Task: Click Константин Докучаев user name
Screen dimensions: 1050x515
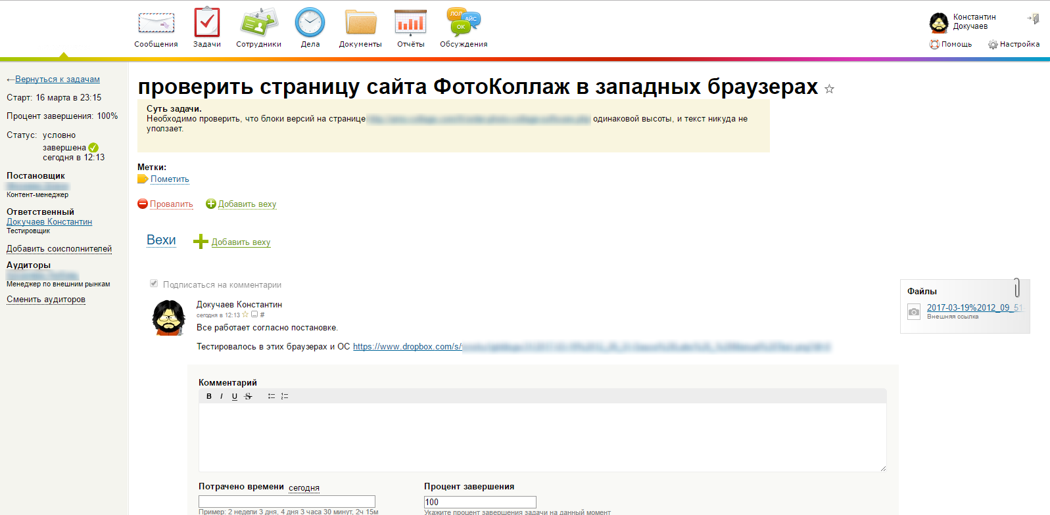Action: (x=974, y=22)
